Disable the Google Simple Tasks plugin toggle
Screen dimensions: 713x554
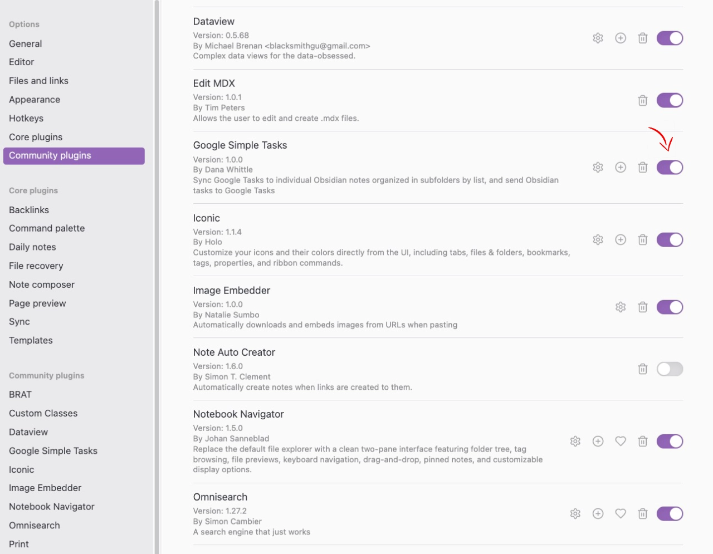tap(669, 168)
